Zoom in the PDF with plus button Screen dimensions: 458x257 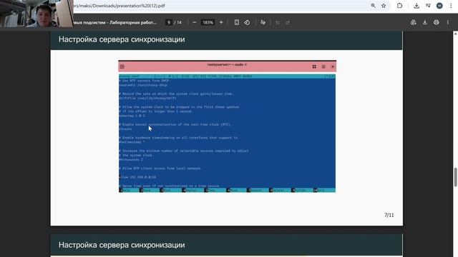coord(221,22)
